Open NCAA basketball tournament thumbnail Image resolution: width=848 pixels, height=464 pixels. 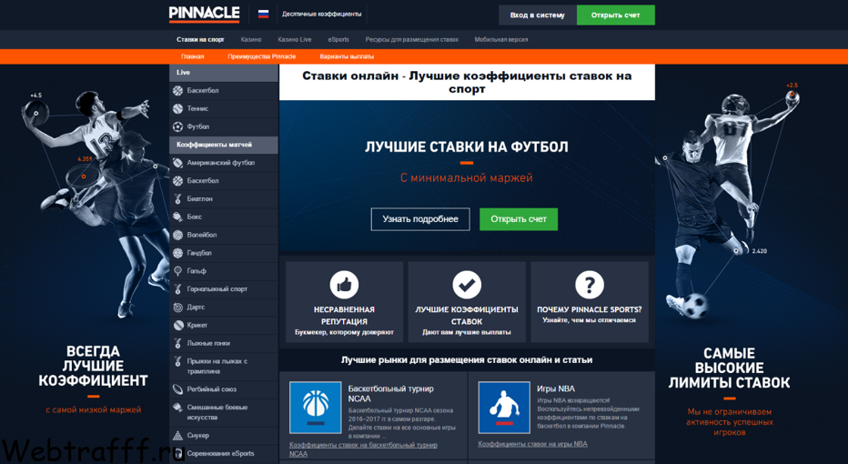[x=316, y=408]
